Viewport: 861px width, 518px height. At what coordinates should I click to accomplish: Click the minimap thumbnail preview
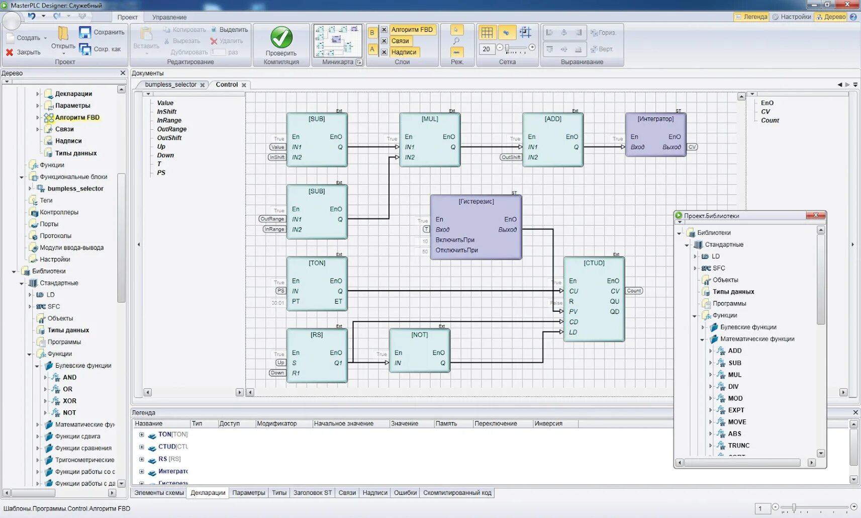pyautogui.click(x=338, y=41)
